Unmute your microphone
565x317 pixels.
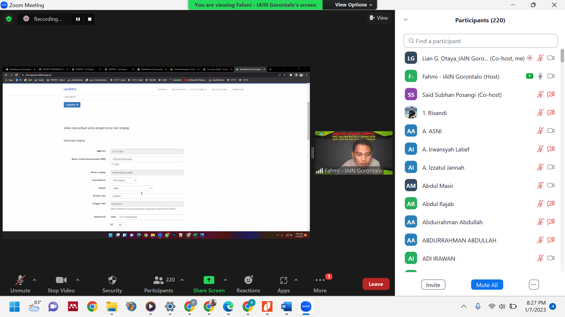click(20, 284)
